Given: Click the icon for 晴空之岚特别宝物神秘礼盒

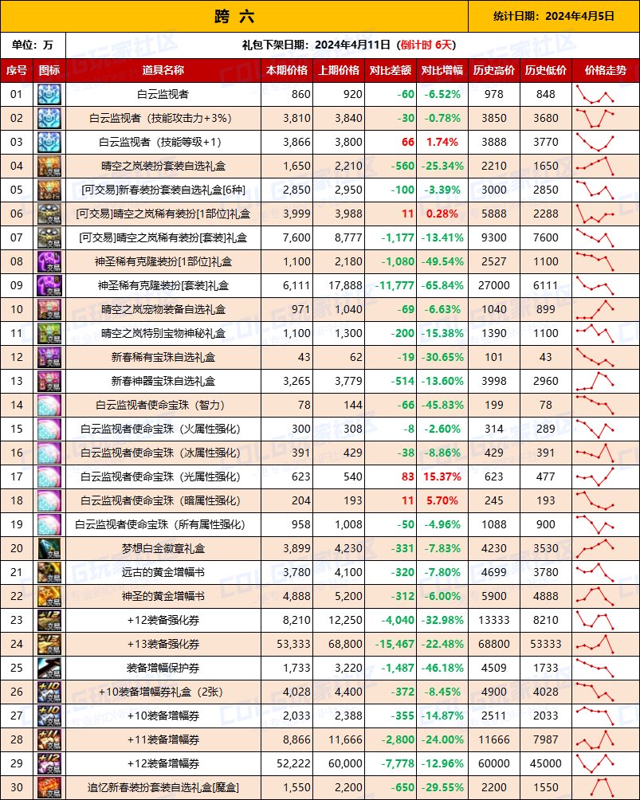Looking at the screenshot, I should pyautogui.click(x=49, y=333).
